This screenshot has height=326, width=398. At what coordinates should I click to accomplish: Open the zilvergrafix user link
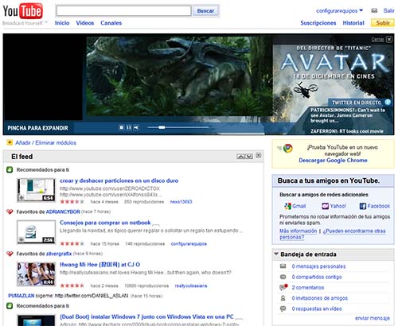coord(59,254)
